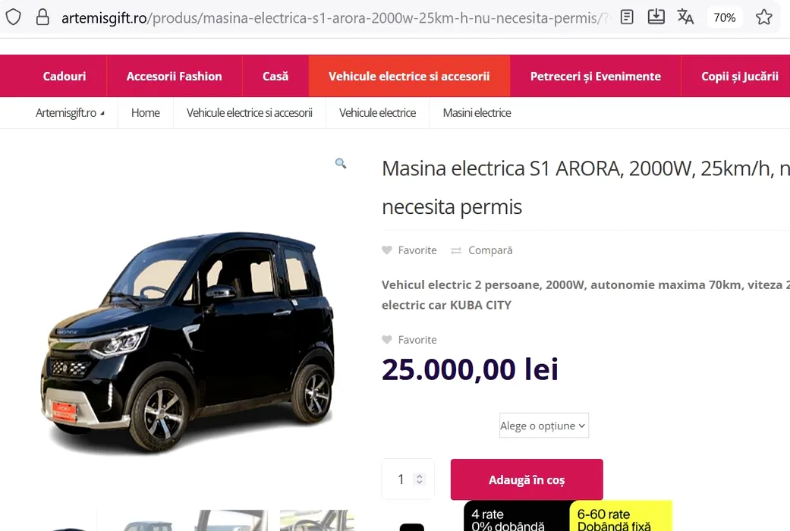Open the translate page icon
The image size is (790, 531).
[685, 17]
